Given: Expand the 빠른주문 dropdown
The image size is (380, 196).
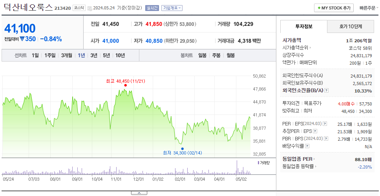Looking at the screenshot, I should 369,8.
